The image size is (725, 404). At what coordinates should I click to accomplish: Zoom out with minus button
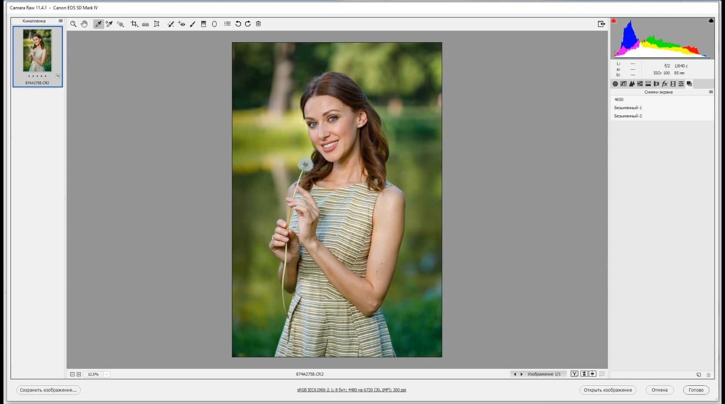(73, 374)
